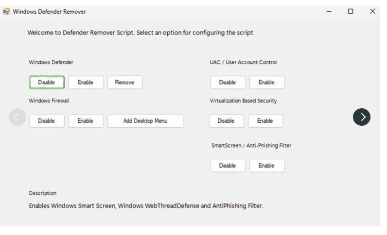Disable Virtualization Based Security
The height and width of the screenshot is (235, 387).
point(227,121)
